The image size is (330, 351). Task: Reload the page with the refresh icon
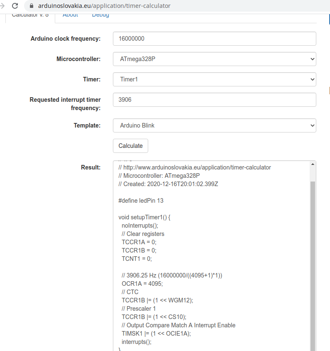pos(15,6)
